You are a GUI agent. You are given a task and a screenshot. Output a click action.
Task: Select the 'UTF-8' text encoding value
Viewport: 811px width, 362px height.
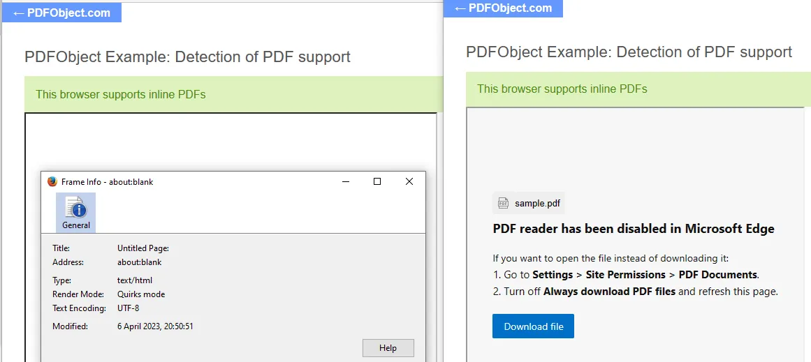coord(129,308)
